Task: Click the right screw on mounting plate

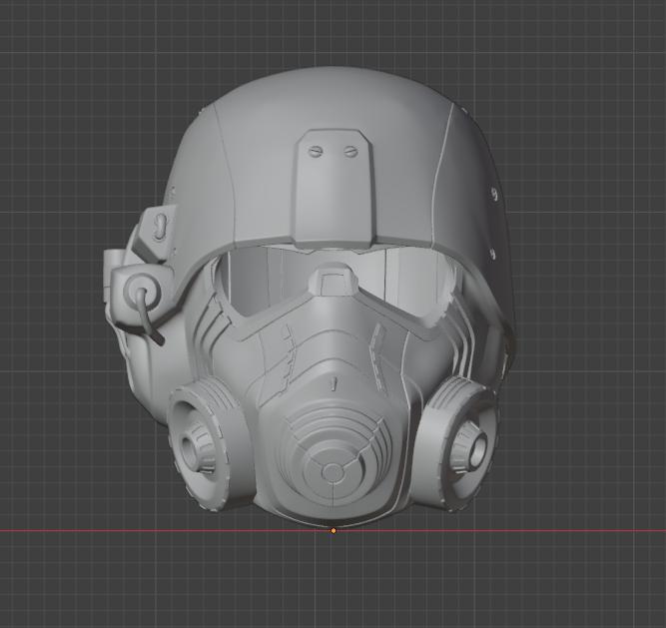Action: (x=349, y=152)
